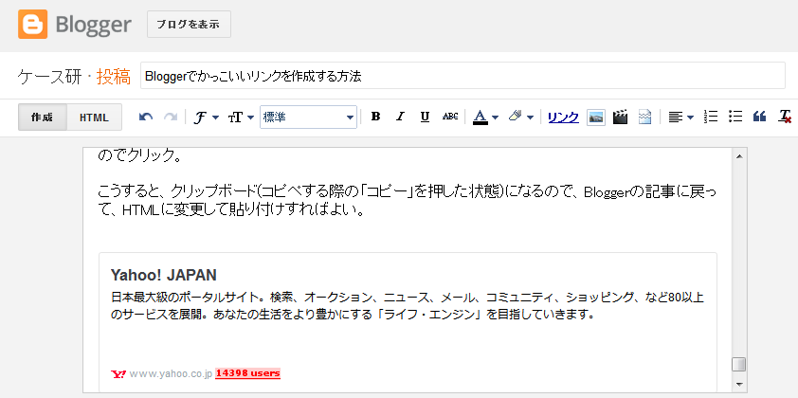This screenshot has width=798, height=398.
Task: Insert an image using the picture icon
Action: pos(596,118)
